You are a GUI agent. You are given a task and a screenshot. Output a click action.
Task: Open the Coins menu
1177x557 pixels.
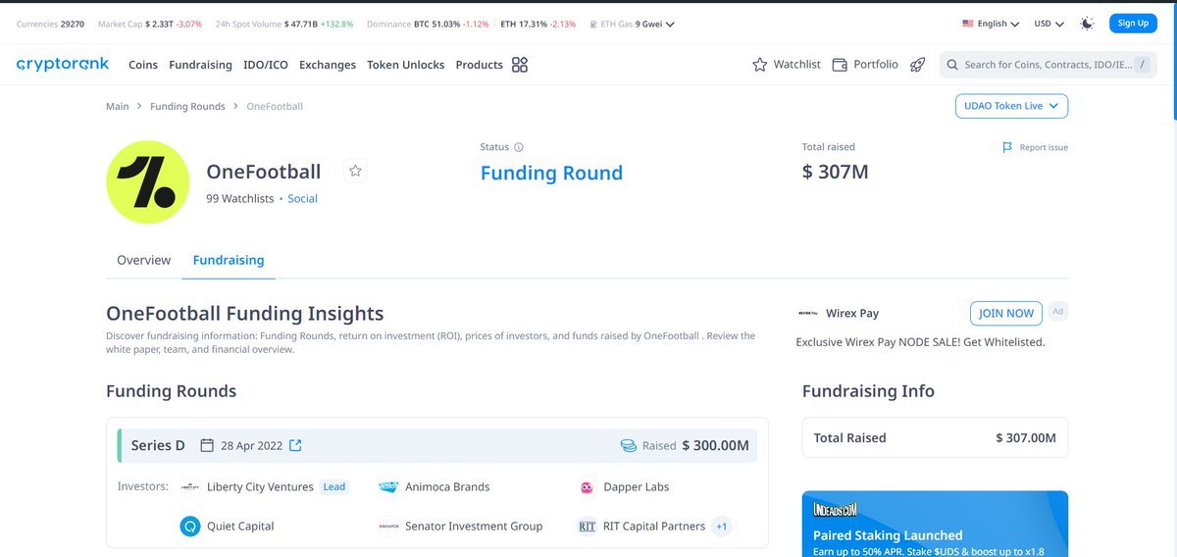[143, 65]
